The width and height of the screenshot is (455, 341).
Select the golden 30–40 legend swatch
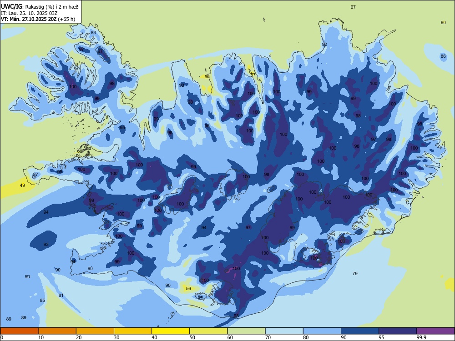(x=133, y=331)
